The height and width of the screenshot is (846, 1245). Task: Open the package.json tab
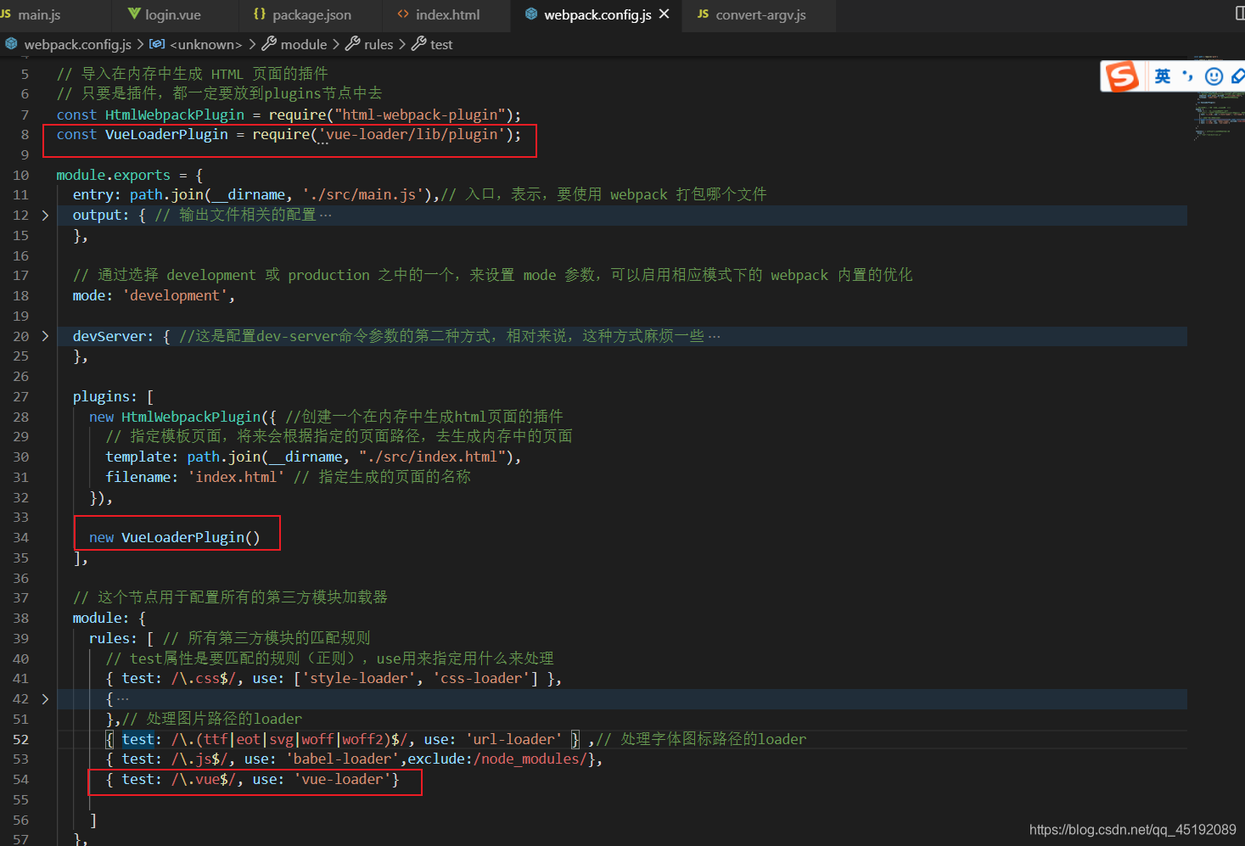[x=311, y=14]
